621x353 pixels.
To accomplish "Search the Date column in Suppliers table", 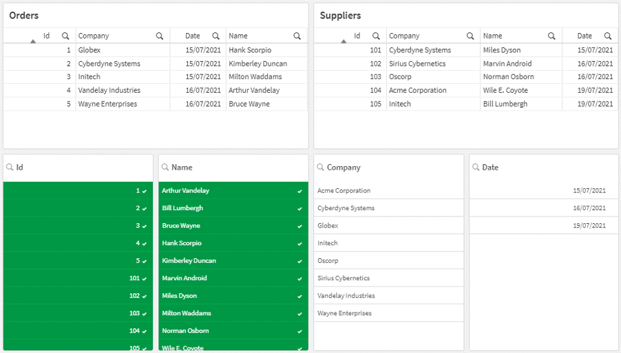I will (608, 36).
